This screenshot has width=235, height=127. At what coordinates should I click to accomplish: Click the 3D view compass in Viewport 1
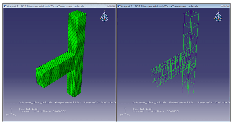click(105, 17)
